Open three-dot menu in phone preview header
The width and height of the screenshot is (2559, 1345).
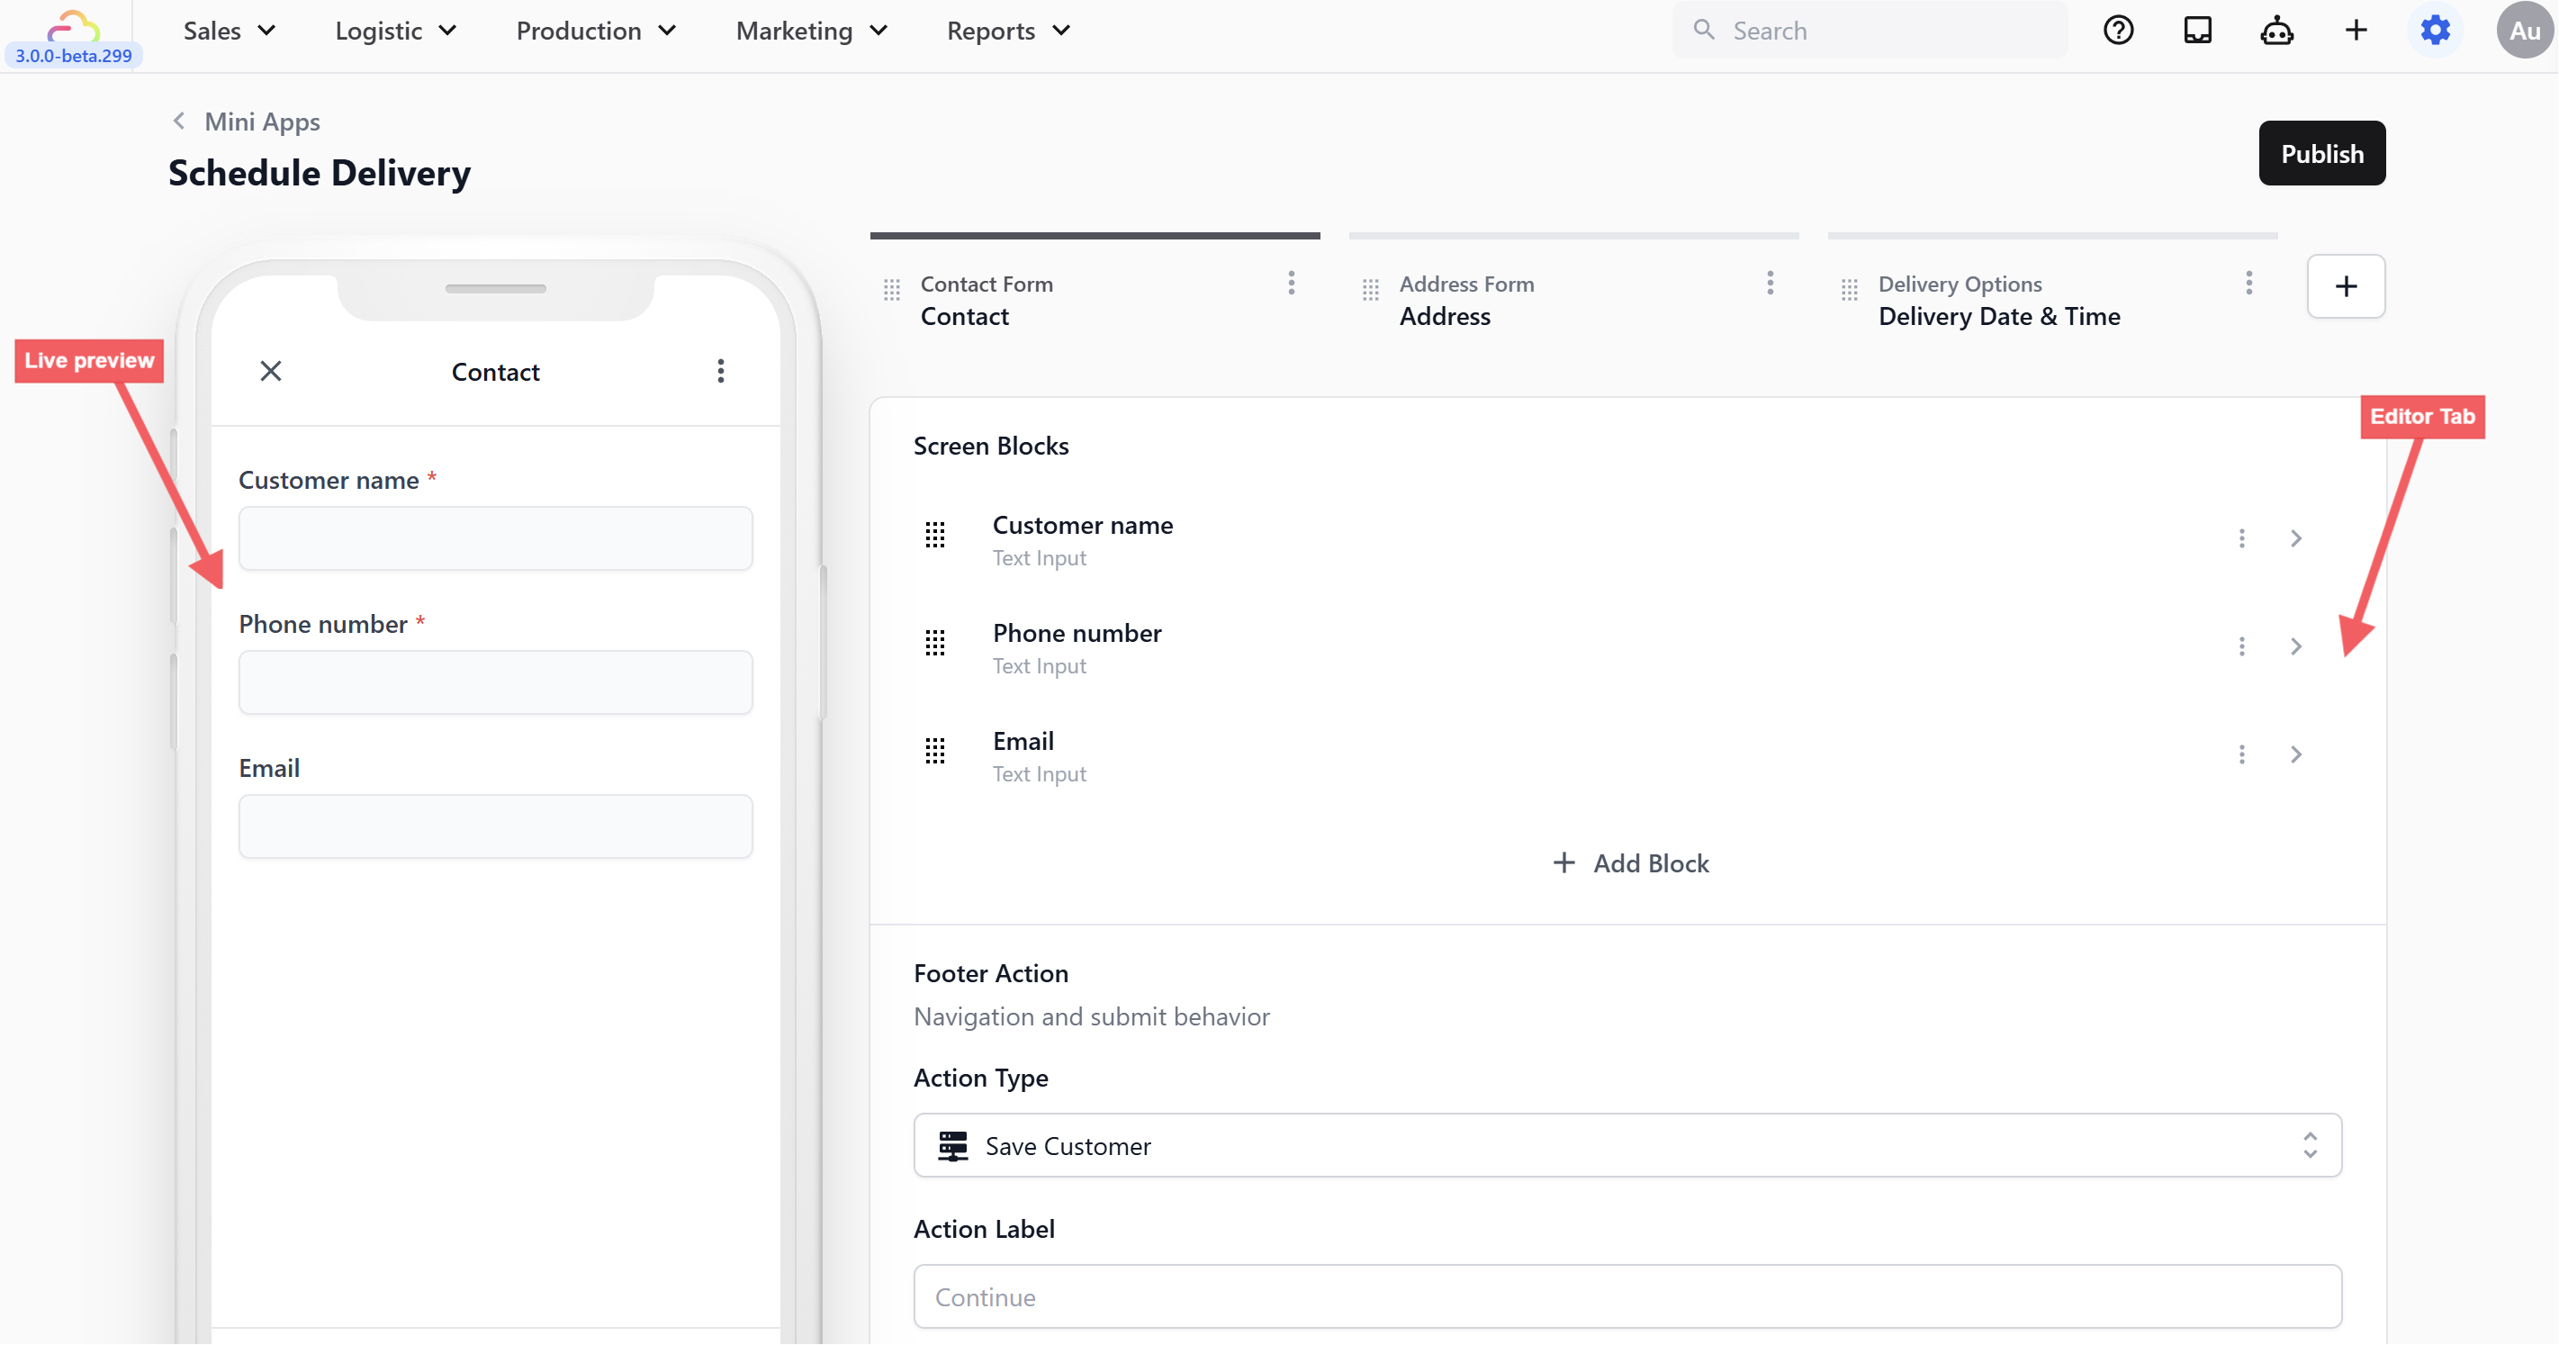pos(721,372)
